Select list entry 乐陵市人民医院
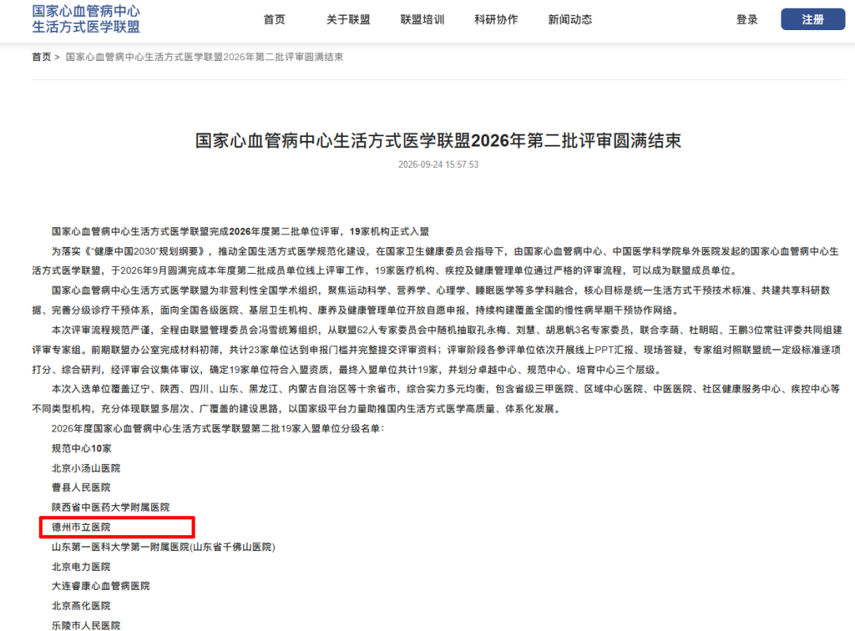The image size is (855, 631). [85, 625]
